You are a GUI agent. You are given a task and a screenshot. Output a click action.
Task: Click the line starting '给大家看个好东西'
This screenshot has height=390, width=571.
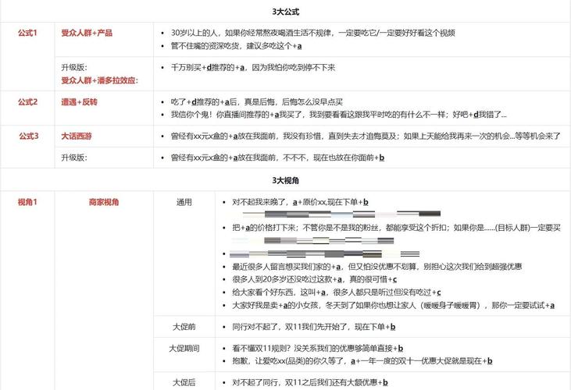(337, 292)
